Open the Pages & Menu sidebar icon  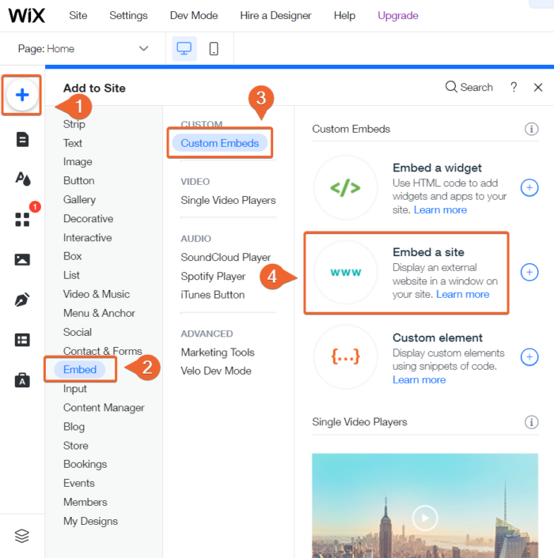coord(22,139)
